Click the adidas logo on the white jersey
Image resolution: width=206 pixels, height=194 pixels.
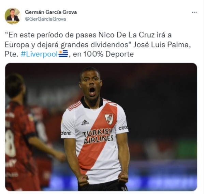85,123
